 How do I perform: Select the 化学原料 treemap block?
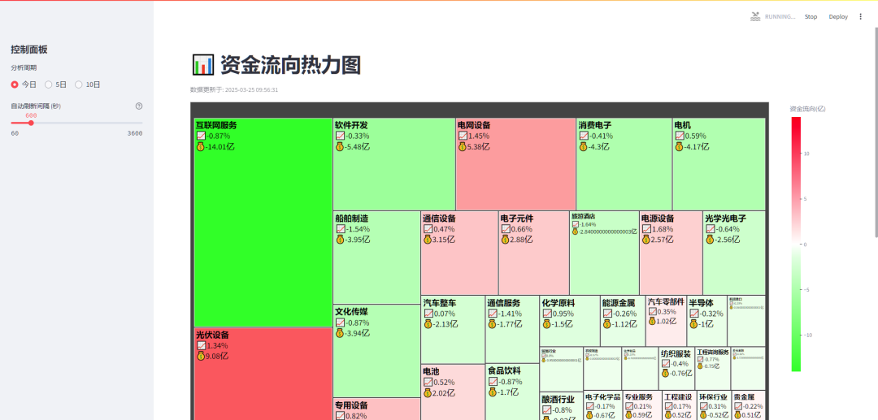(570, 321)
